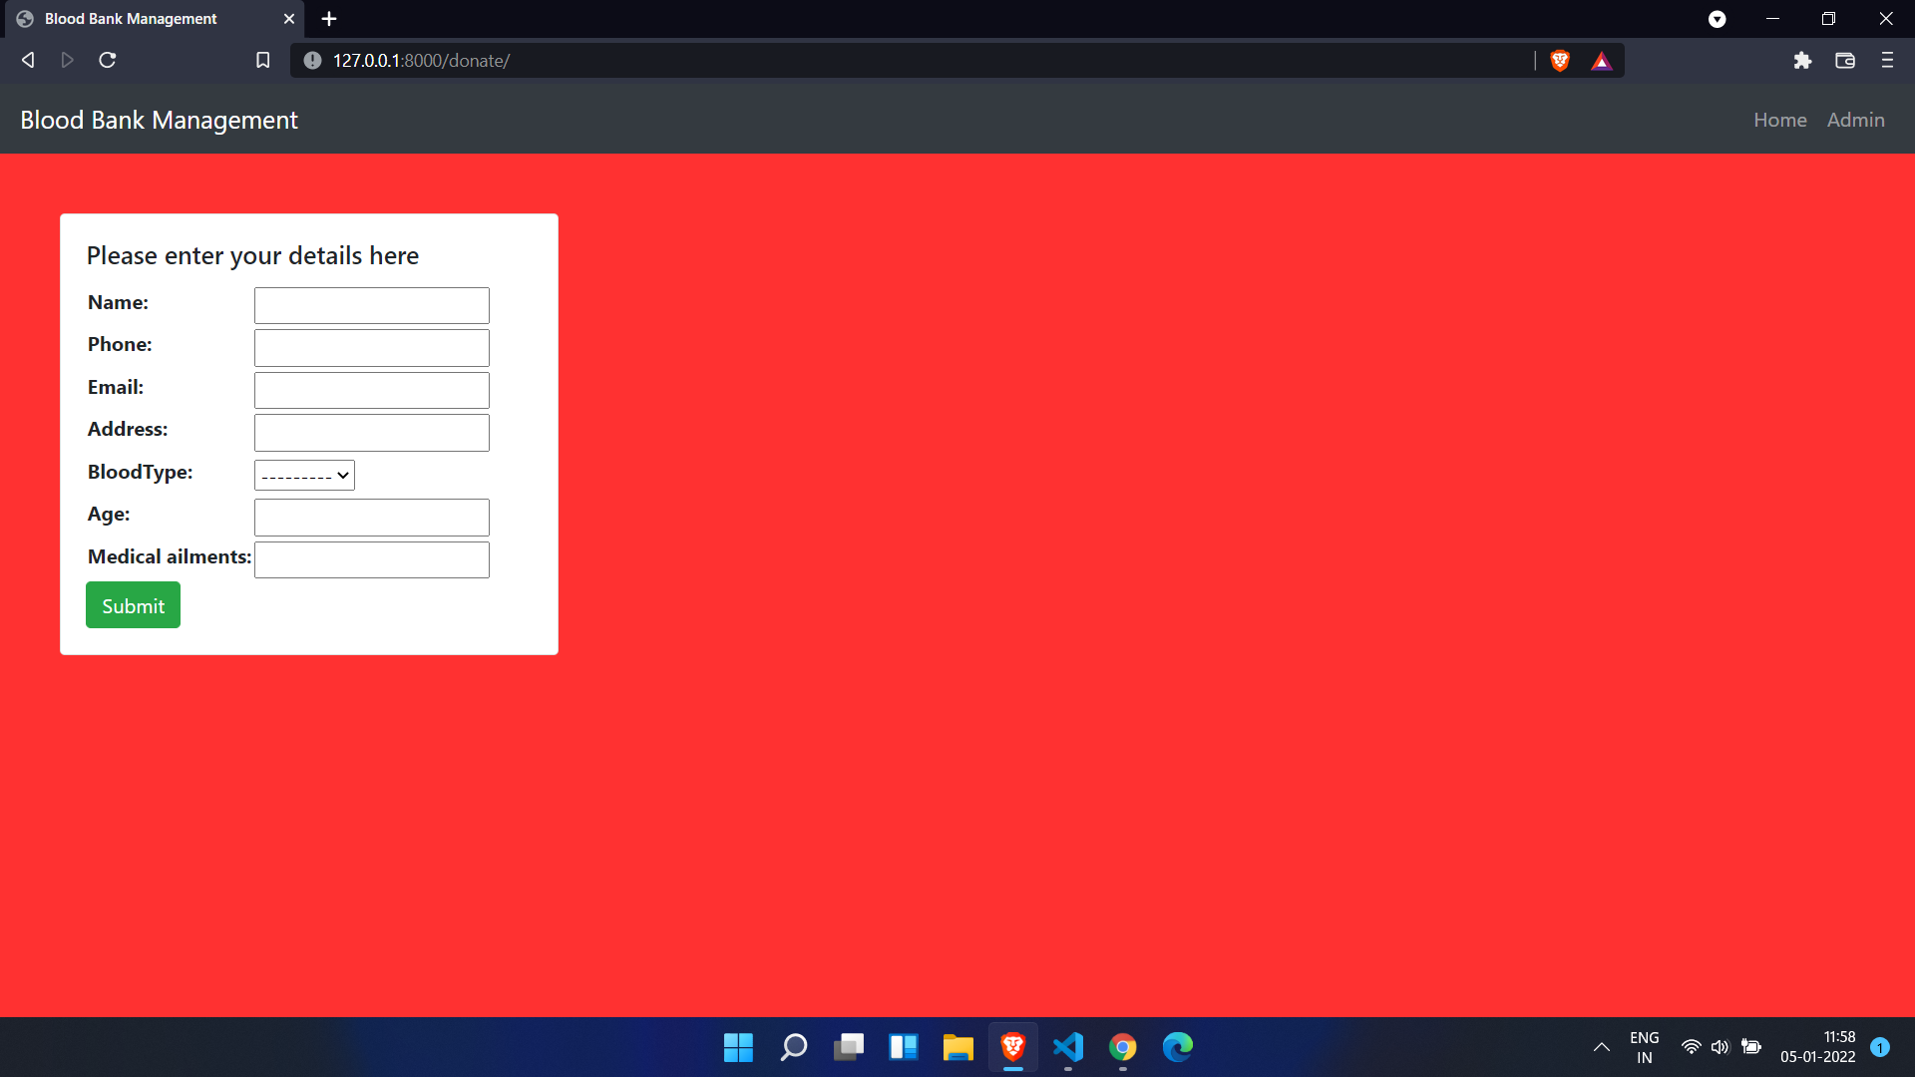Screen dimensions: 1915x1077
Task: Expand the BloodType dropdown
Action: click(304, 476)
